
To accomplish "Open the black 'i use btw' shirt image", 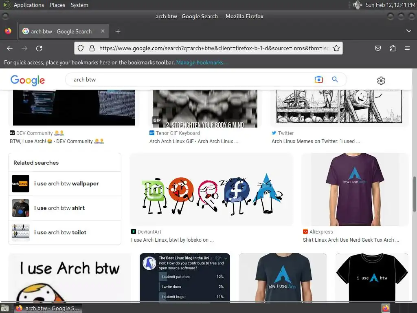I will click(x=372, y=277).
